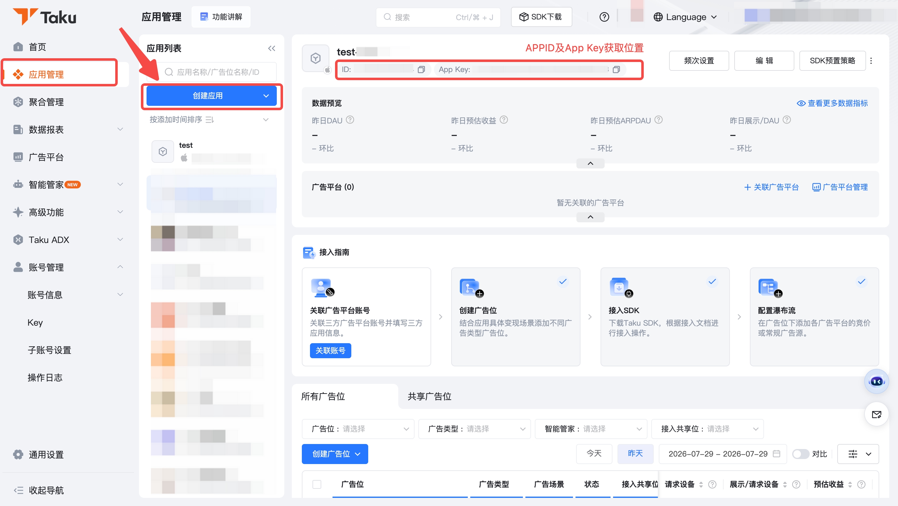
Task: Sort by 预估收益 column arrows
Action: click(x=850, y=484)
